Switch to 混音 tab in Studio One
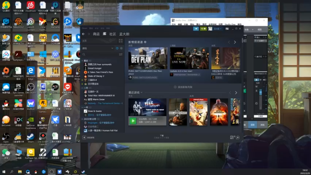 tap(252, 125)
